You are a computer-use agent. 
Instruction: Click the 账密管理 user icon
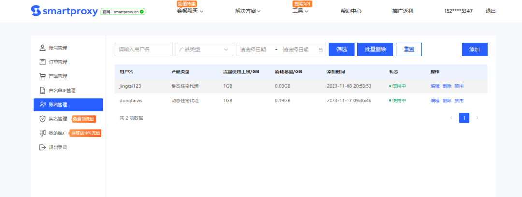click(x=42, y=104)
